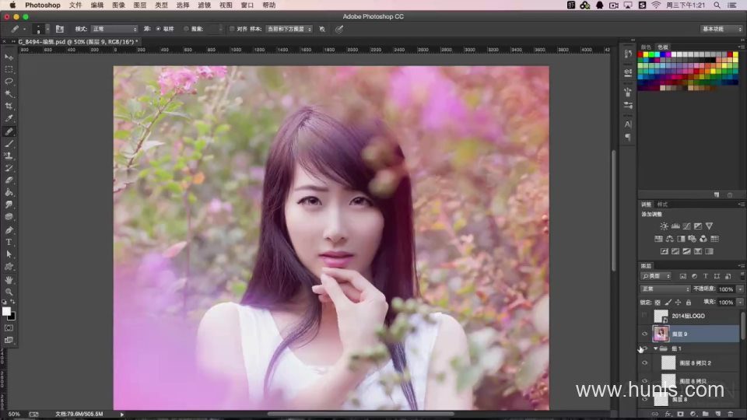The height and width of the screenshot is (420, 747).
Task: Select the Magic Wand tool
Action: [x=9, y=94]
